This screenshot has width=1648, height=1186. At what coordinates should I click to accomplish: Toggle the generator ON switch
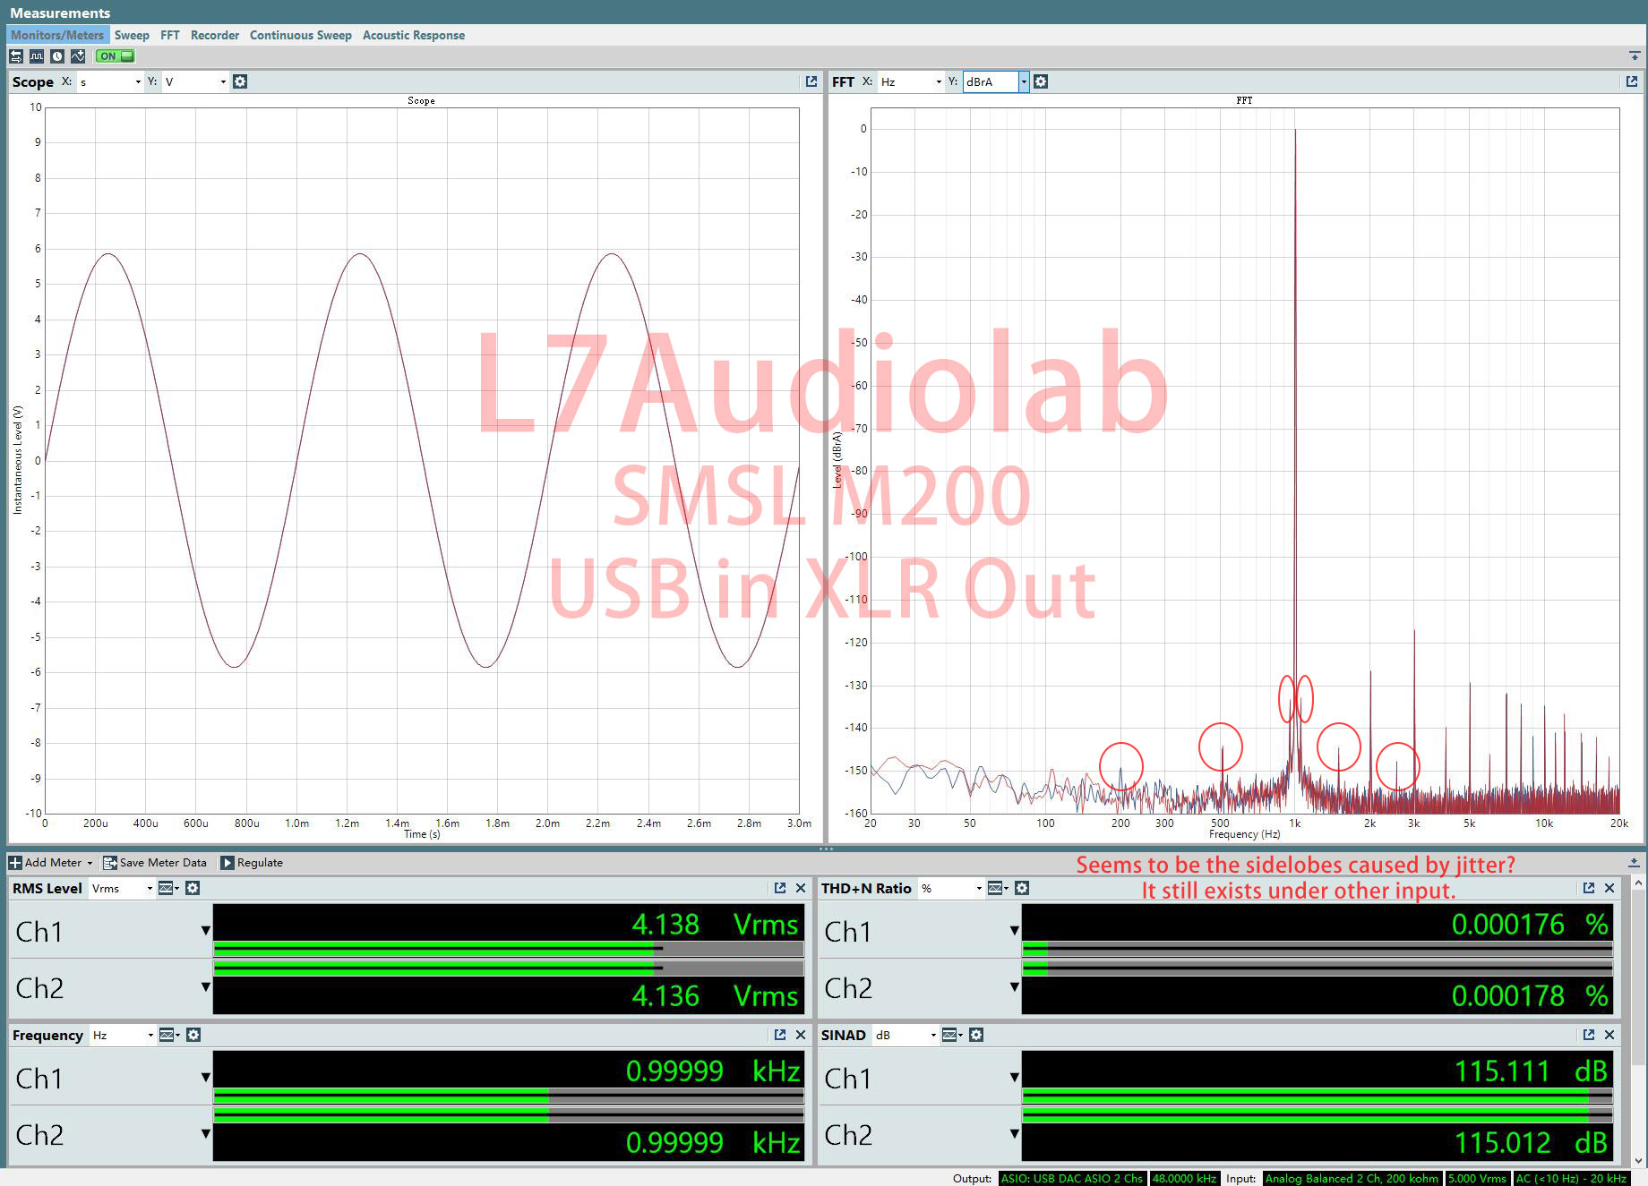point(115,56)
